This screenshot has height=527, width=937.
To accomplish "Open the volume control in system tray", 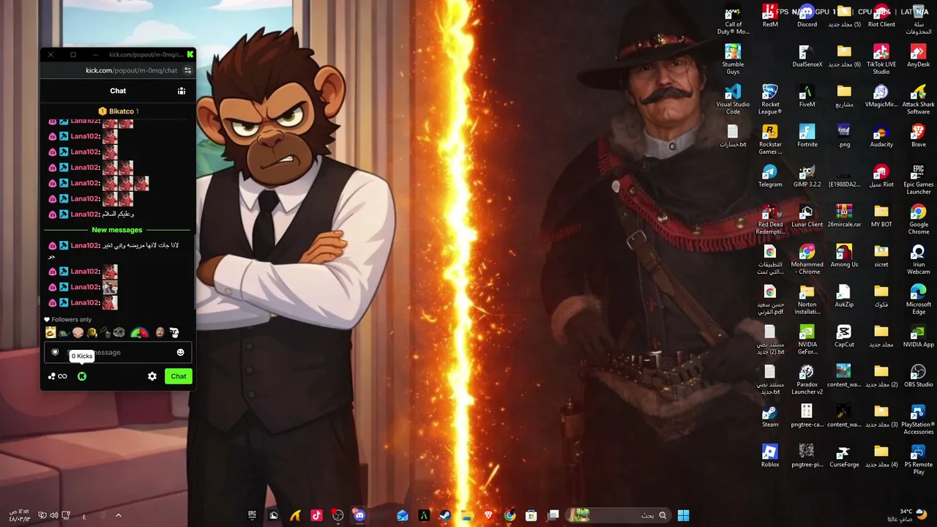I will tap(53, 515).
